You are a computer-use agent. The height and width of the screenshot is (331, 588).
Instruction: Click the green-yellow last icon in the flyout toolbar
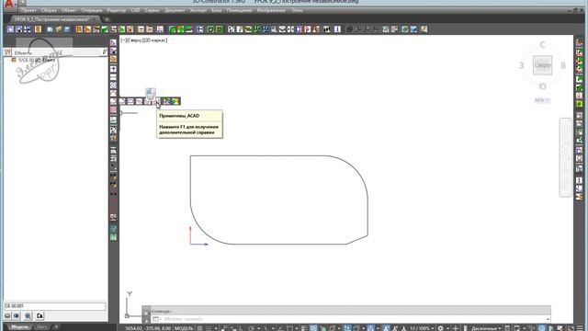pyautogui.click(x=175, y=101)
